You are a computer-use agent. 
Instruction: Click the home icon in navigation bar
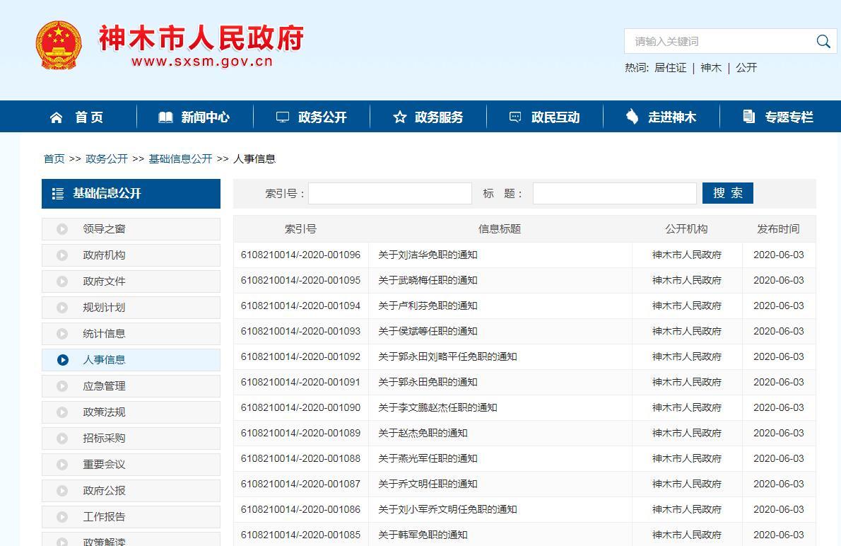tap(57, 117)
